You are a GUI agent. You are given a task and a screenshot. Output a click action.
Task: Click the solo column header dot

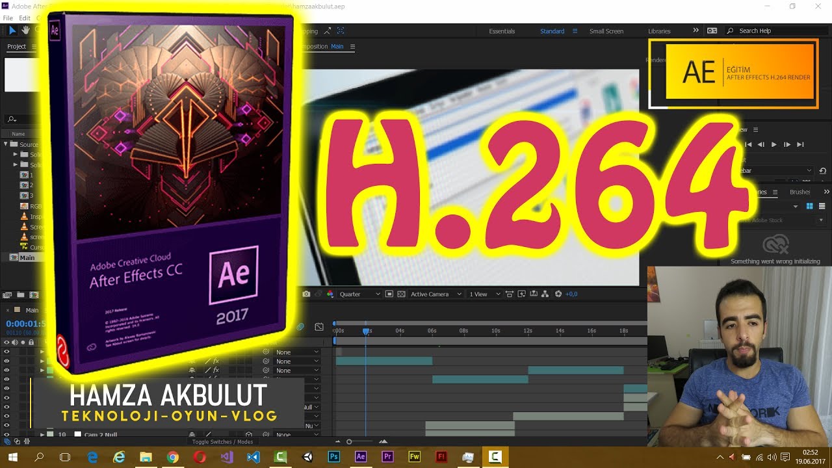point(23,342)
